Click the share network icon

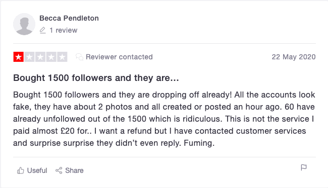pyautogui.click(x=59, y=170)
